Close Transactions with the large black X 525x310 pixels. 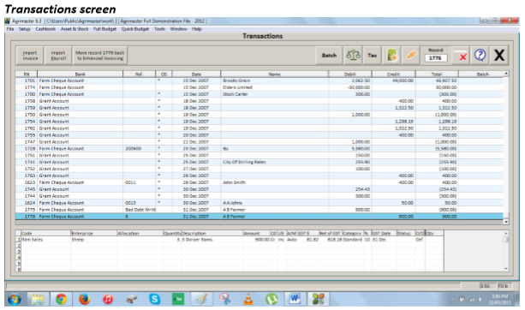pyautogui.click(x=499, y=56)
